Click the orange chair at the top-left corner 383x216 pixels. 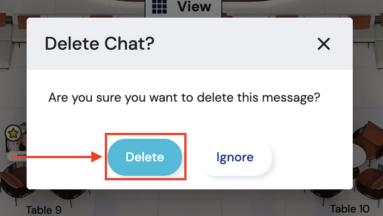(4, 20)
